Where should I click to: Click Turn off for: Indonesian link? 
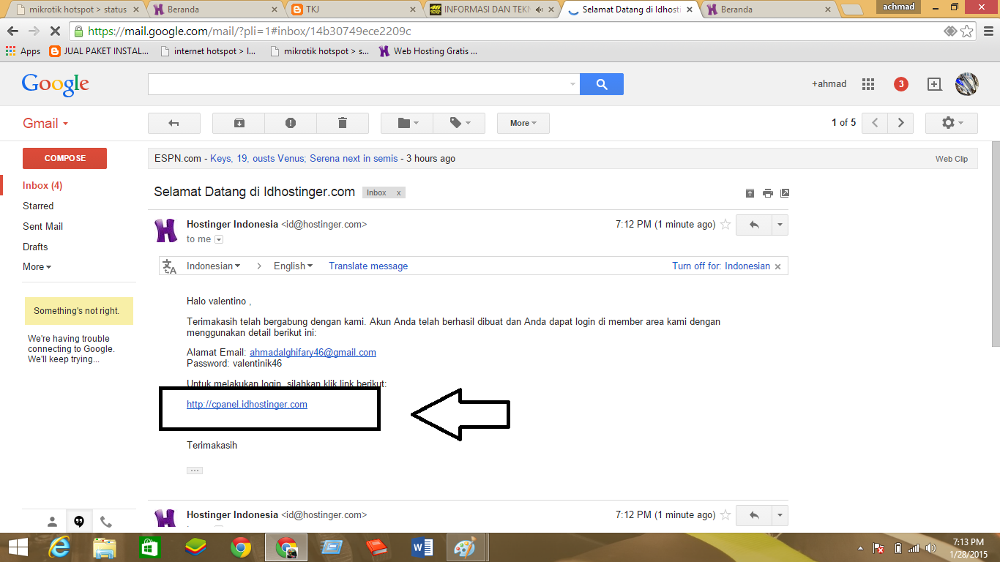721,266
